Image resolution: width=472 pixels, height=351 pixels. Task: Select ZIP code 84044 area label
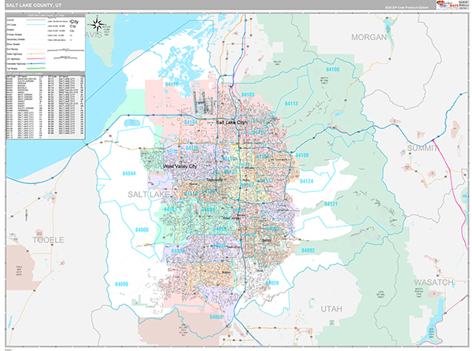point(130,172)
